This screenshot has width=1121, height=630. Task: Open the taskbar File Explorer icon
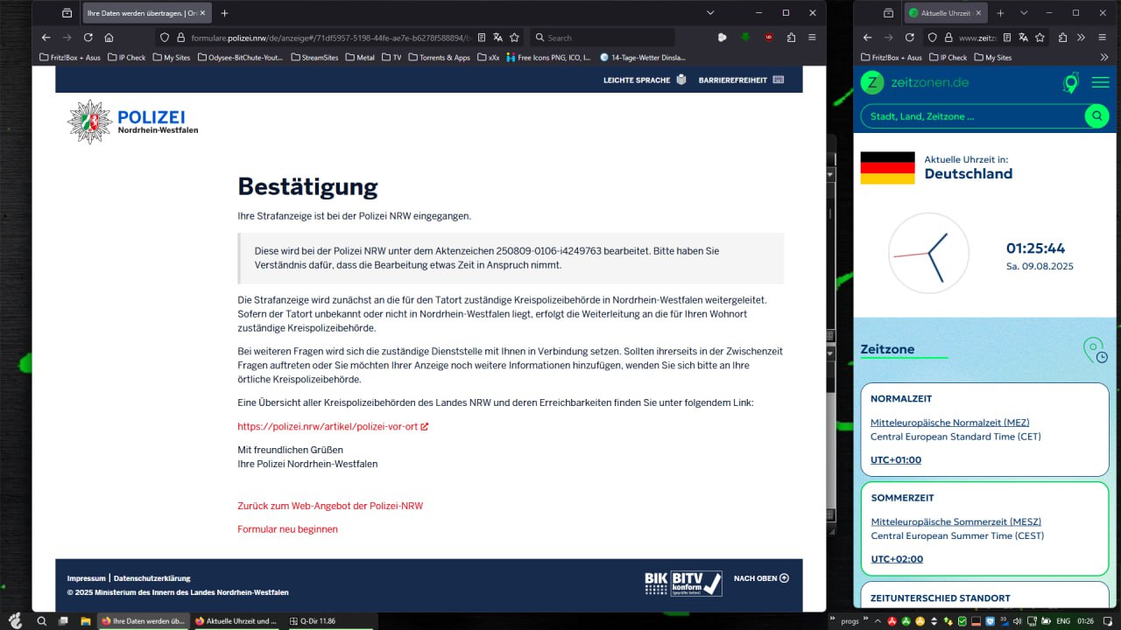86,621
